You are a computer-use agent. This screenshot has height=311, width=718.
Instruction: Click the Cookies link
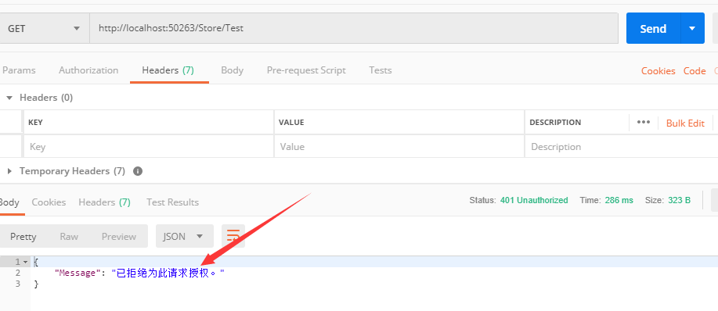click(658, 71)
